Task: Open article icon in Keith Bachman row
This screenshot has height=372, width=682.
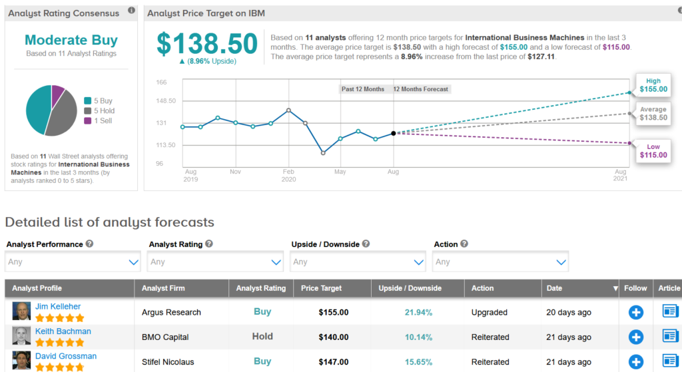Action: (x=670, y=336)
